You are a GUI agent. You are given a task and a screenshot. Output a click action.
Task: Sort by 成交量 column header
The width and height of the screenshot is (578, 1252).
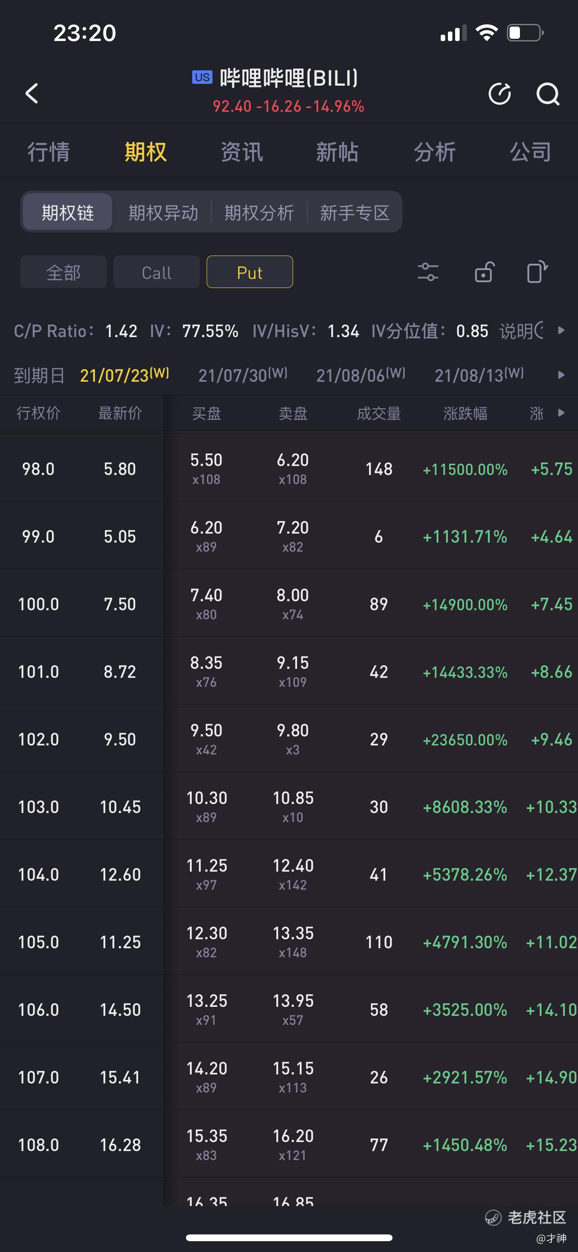(x=379, y=413)
